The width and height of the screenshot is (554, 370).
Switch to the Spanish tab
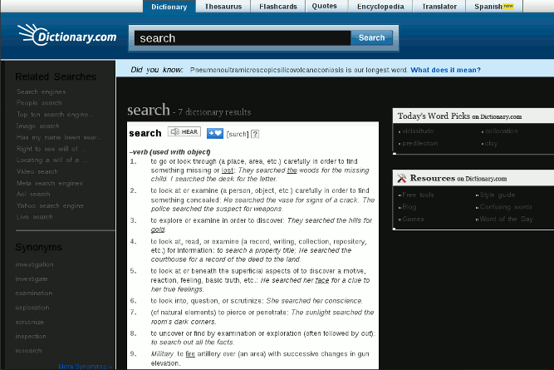[x=494, y=7]
